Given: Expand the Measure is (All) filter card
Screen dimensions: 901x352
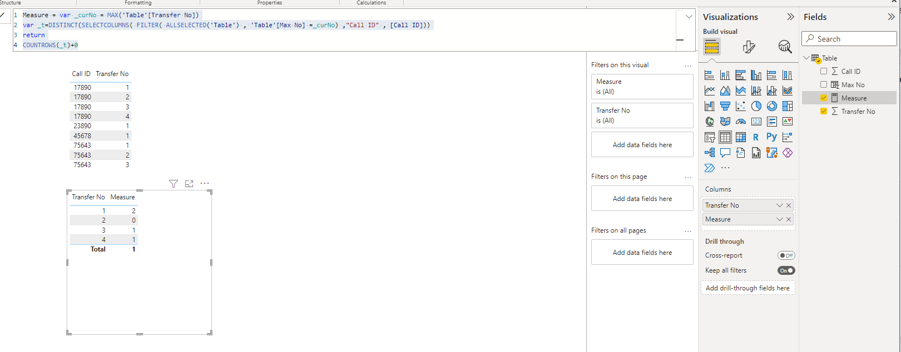Looking at the screenshot, I should coord(642,87).
